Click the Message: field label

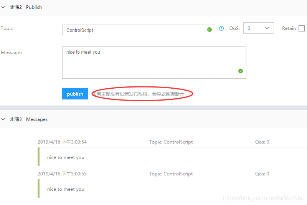coord(12,53)
